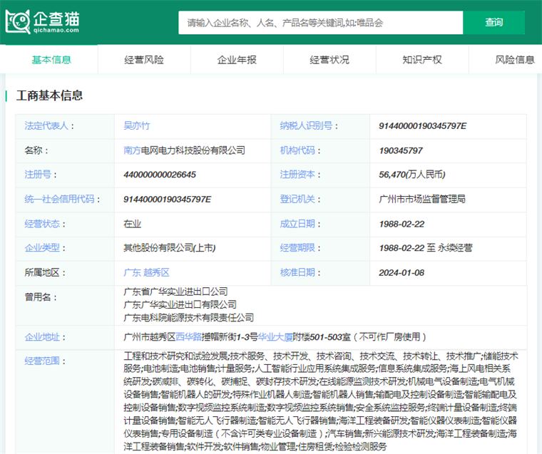Click the 经营范围 field label

44,361
